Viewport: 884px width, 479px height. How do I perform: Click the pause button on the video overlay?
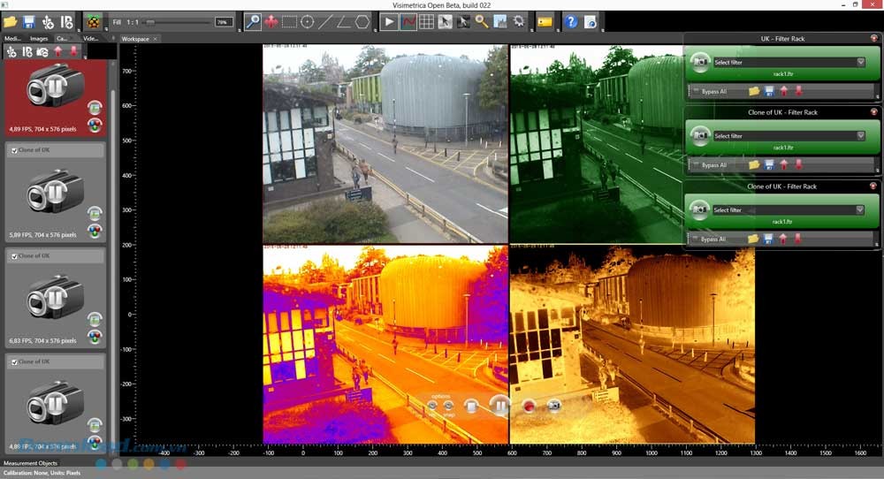499,406
